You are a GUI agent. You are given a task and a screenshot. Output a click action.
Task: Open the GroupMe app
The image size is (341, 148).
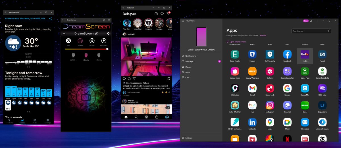pyautogui.click(x=305, y=88)
